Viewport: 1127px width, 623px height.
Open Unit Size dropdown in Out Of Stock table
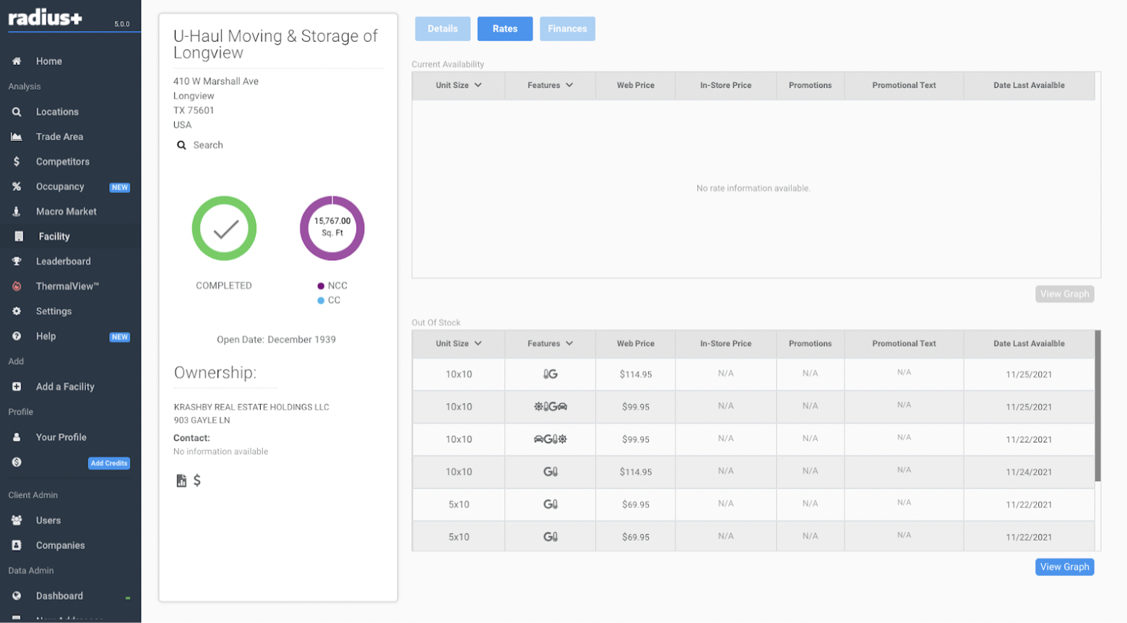[x=459, y=344]
